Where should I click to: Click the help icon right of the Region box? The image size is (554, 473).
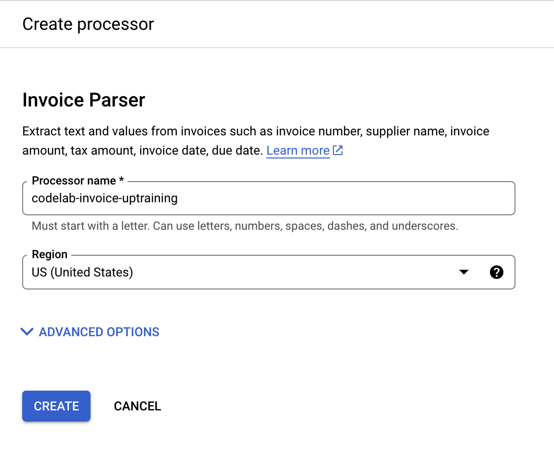497,272
